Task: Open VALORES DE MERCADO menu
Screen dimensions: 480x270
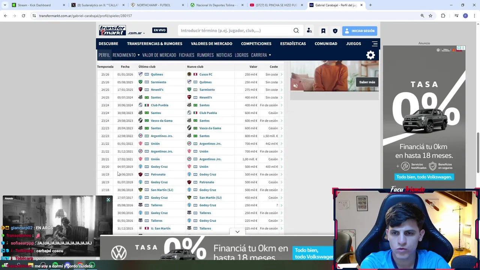Action: point(211,43)
